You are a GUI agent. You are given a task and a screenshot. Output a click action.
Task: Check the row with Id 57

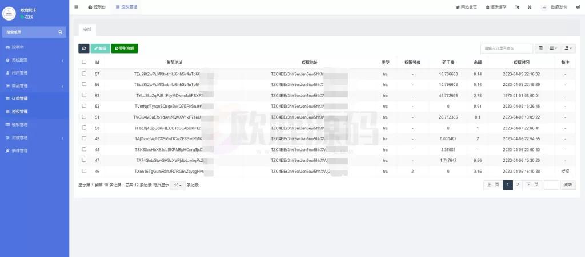[84, 74]
